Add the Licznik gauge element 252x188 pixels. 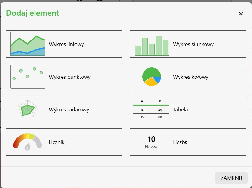[x=57, y=142]
